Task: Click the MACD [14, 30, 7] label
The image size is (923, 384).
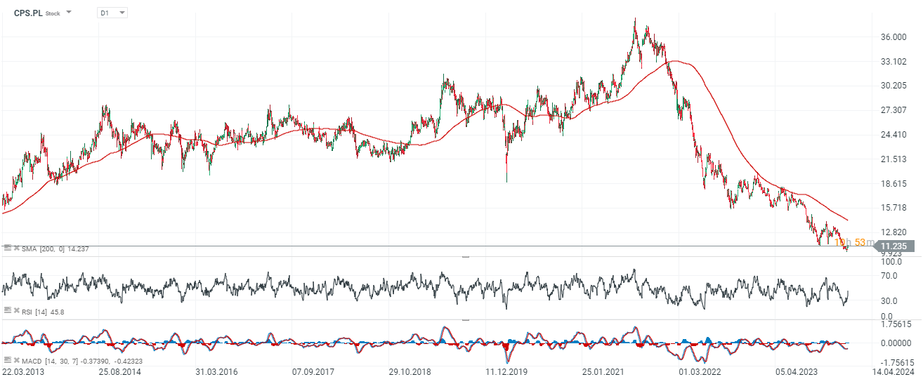Action: click(x=51, y=361)
